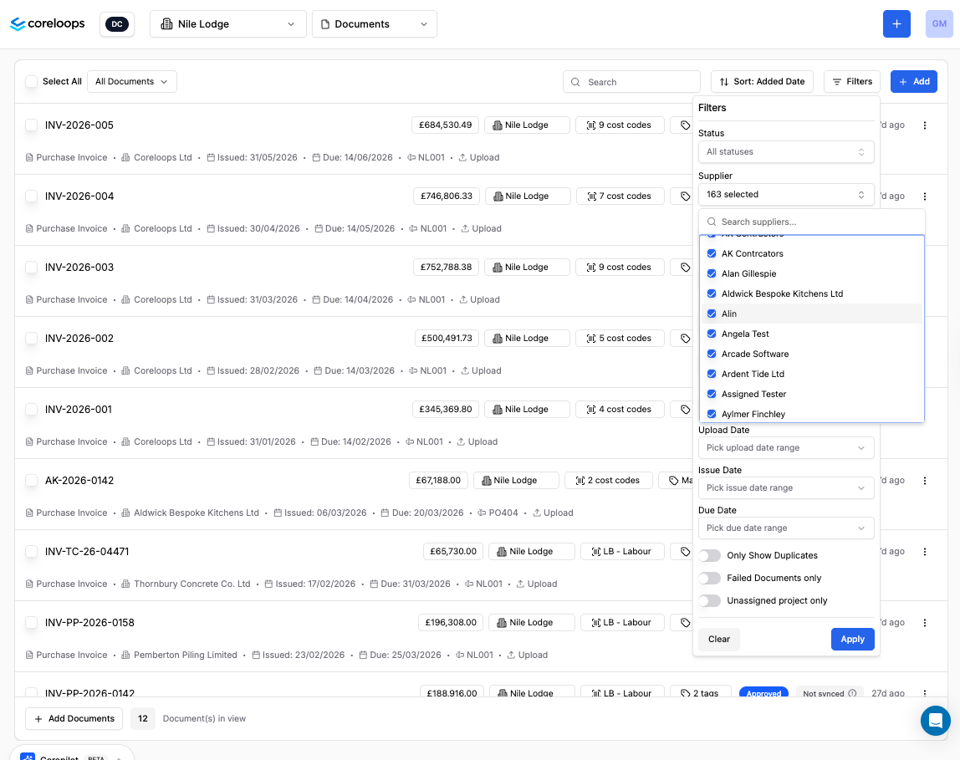Image resolution: width=960 pixels, height=760 pixels.
Task: Tick the checkbox for INV-2026-003
Action: [x=31, y=267]
